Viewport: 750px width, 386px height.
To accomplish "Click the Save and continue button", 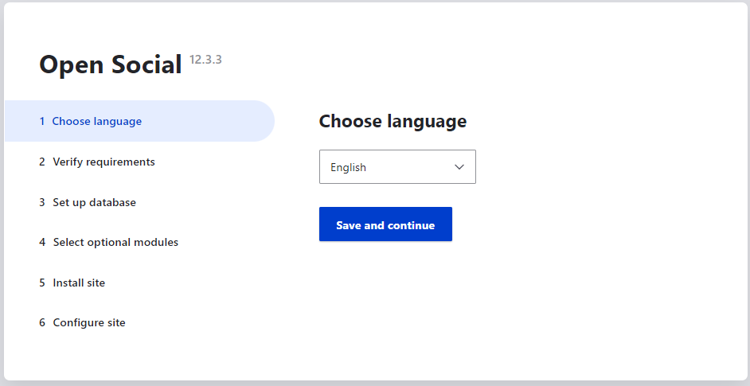I will click(x=385, y=224).
